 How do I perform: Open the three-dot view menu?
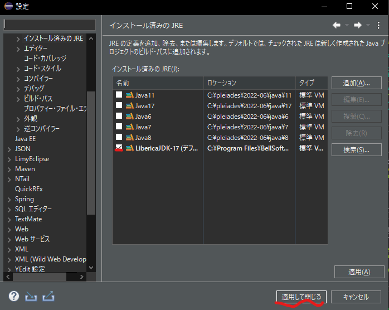[378, 25]
